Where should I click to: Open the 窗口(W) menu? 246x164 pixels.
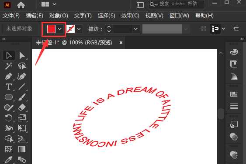179,16
